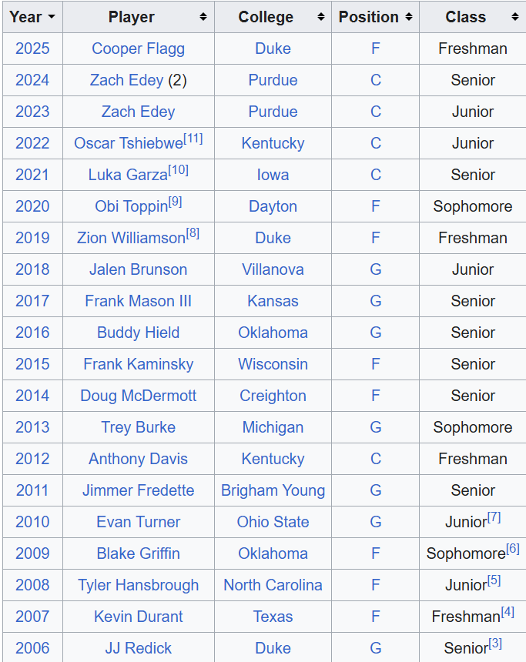Sort table by Class column arrows
This screenshot has width=526, height=662.
coord(514,17)
